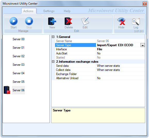
Task: Click the Delete server icon
Action: [x=68, y=21]
